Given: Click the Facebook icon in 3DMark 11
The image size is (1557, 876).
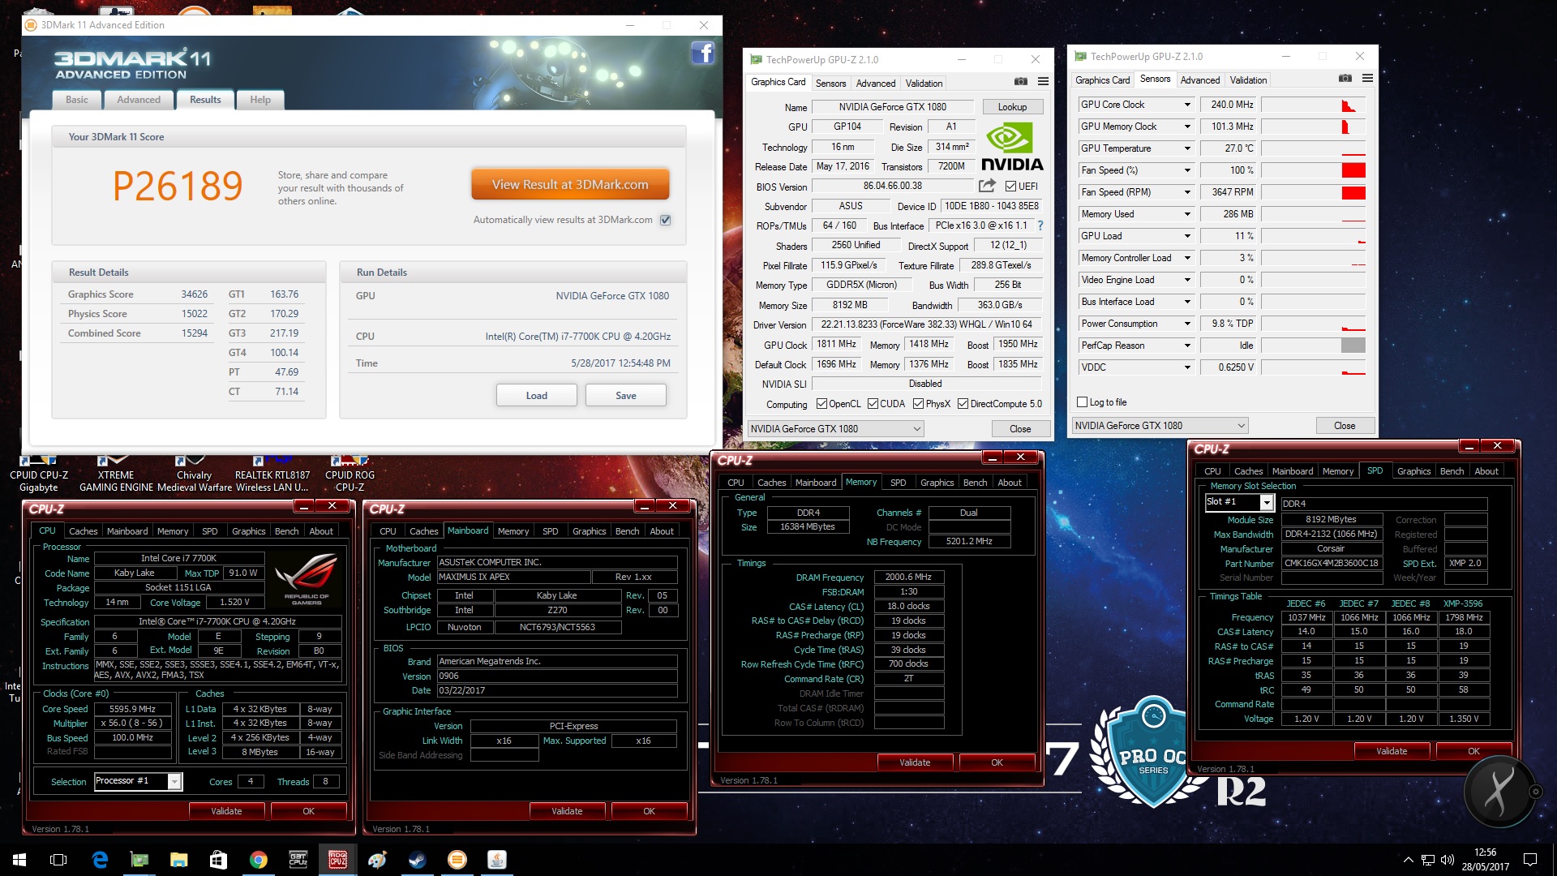Looking at the screenshot, I should 702,54.
